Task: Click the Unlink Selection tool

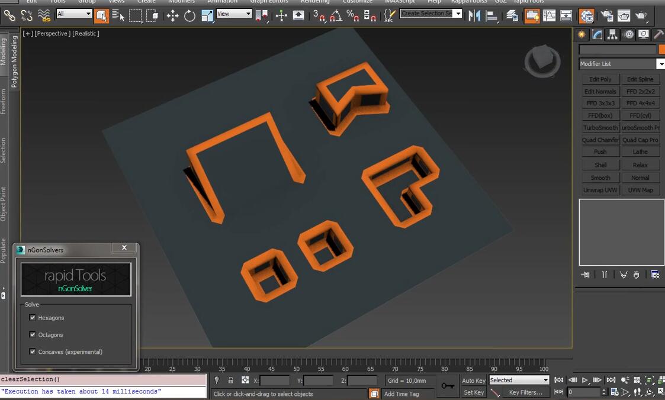Action: pos(27,16)
